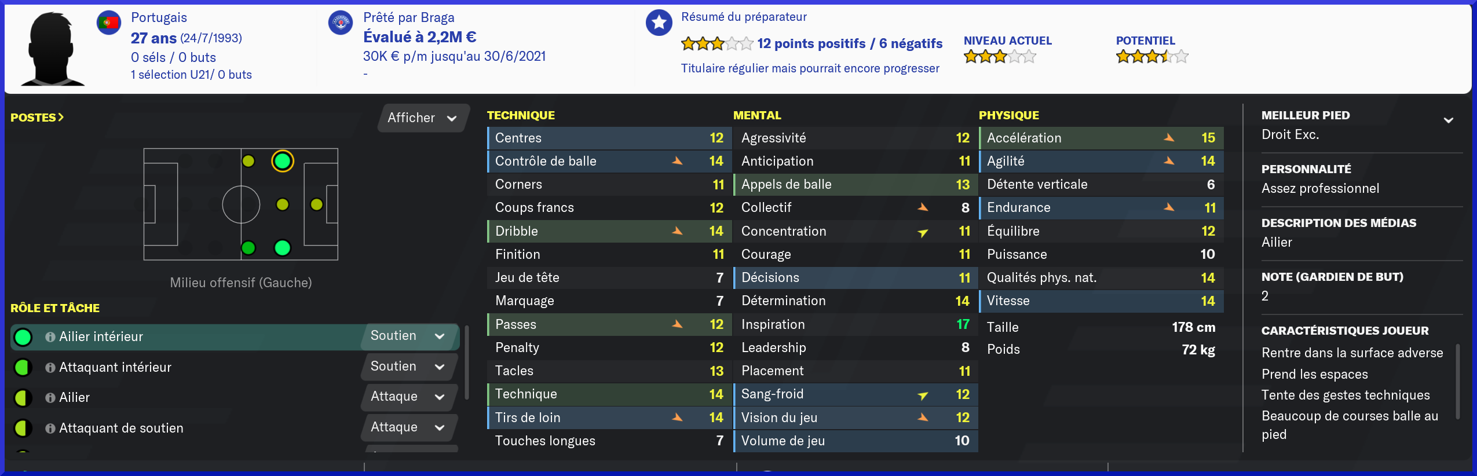Viewport: 1477px width, 476px height.
Task: Open Soutien duty dropdown for Ailier intérieur
Action: tap(408, 336)
